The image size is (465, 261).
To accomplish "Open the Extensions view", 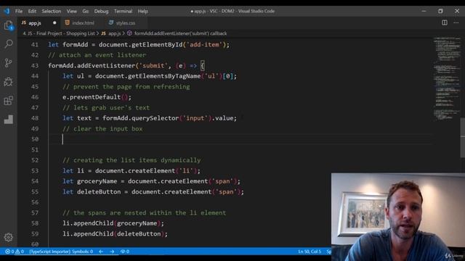I will coord(8,101).
